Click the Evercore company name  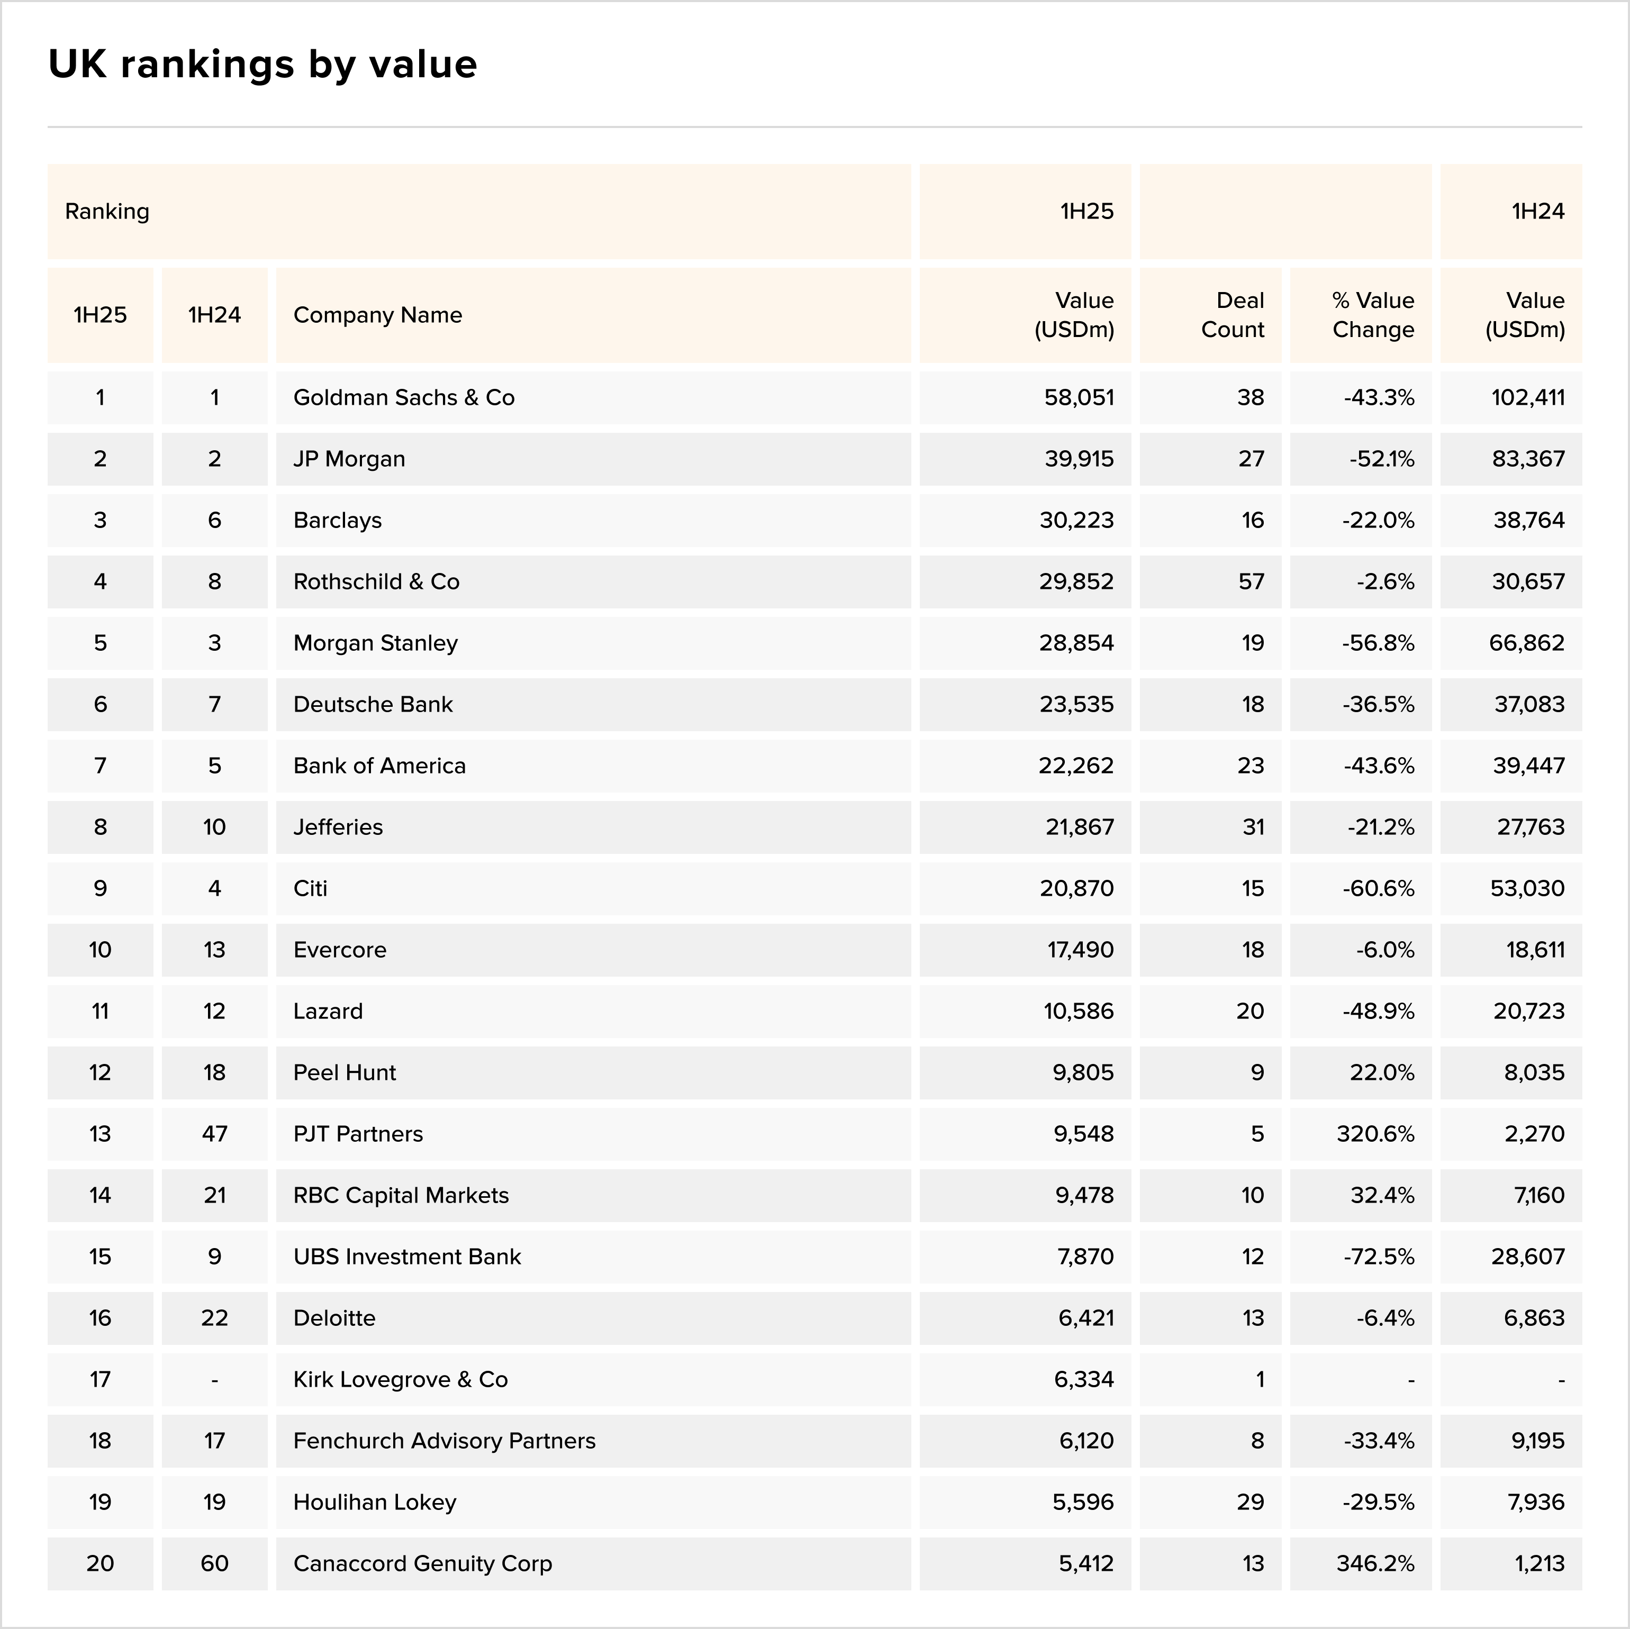pyautogui.click(x=340, y=950)
